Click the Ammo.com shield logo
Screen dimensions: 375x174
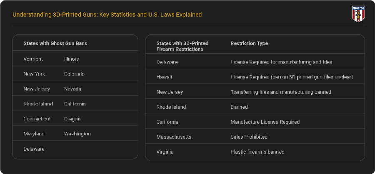click(x=357, y=15)
